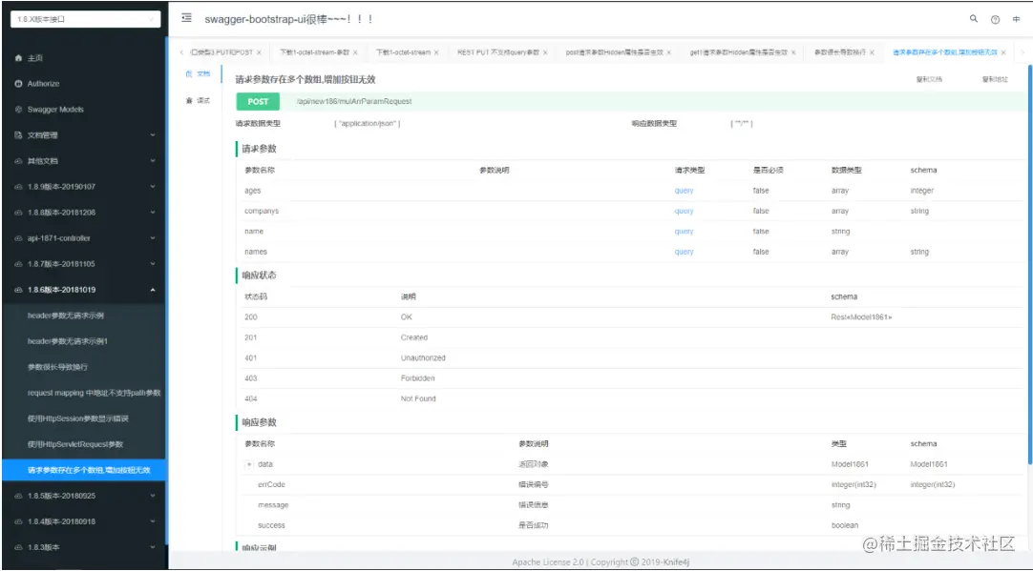The width and height of the screenshot is (1033, 571).
Task: Click query type in names row
Action: 684,252
